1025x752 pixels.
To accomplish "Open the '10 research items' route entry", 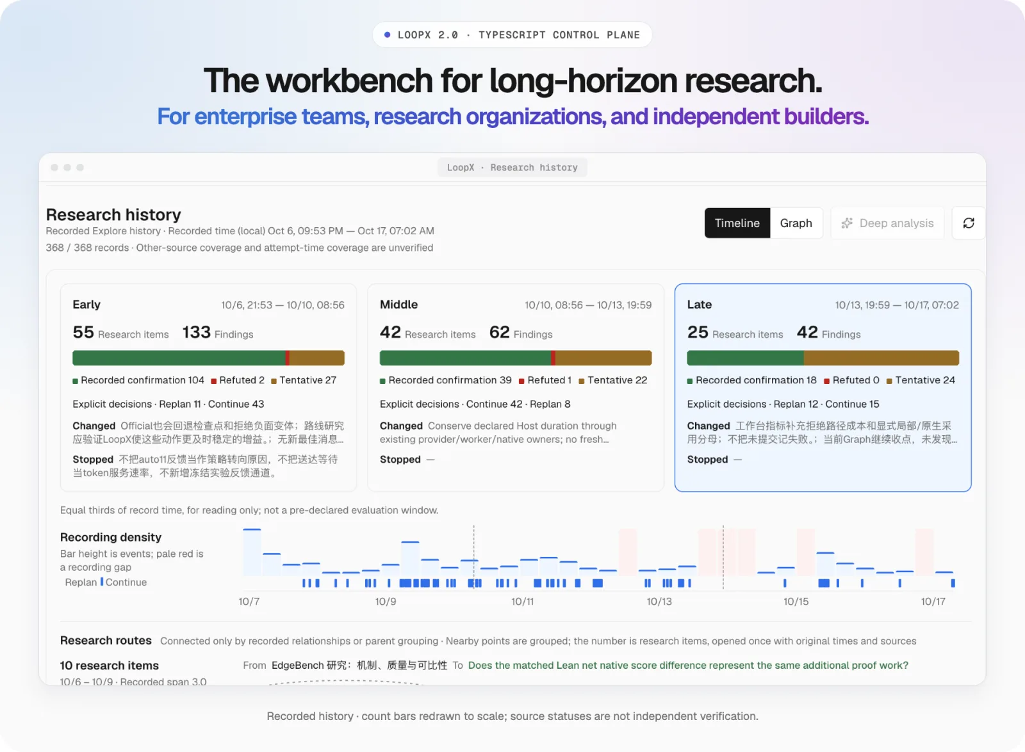I will point(110,666).
